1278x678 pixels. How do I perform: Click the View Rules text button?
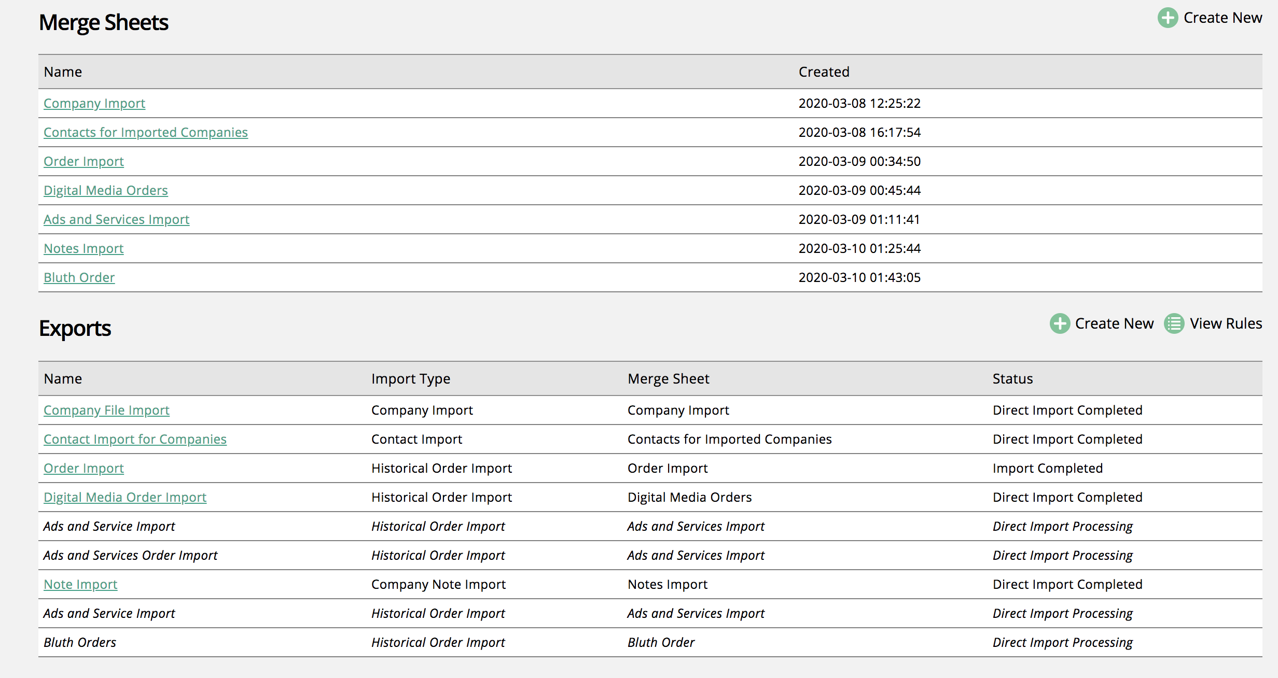(x=1226, y=324)
